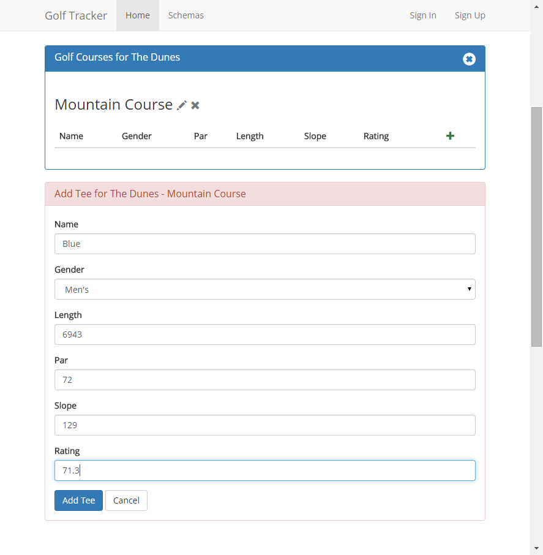Focus the Name field containing Blue
The width and height of the screenshot is (543, 555).
265,244
